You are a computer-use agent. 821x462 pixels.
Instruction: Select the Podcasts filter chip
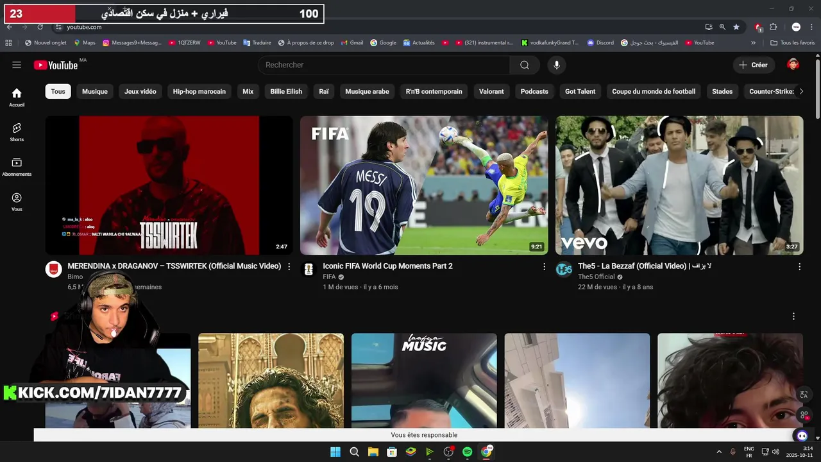pos(534,91)
